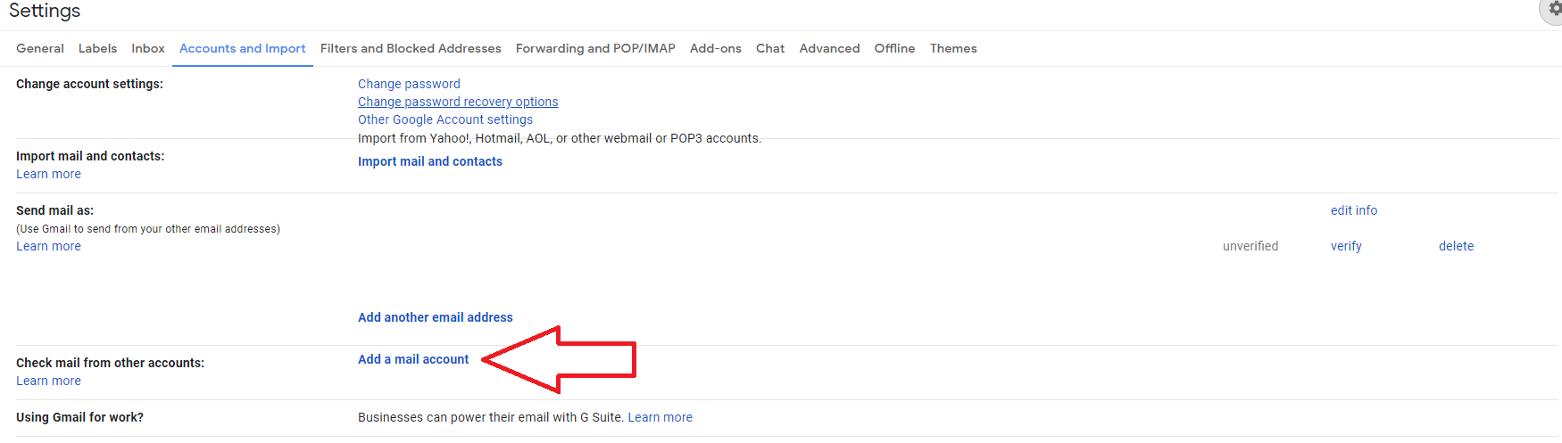This screenshot has height=443, width=1562.
Task: Open Change password recovery options
Action: click(x=458, y=102)
